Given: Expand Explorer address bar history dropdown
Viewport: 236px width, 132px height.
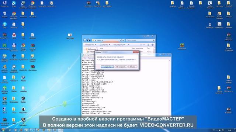Looking at the screenshot, I should click(x=120, y=40).
